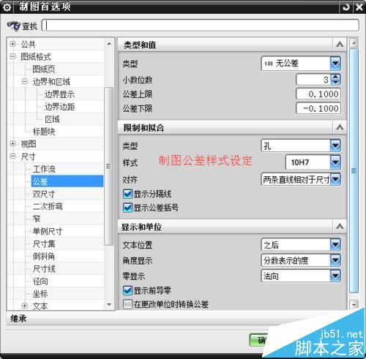Select 边界显示 in the tree
366x359 pixels.
click(x=59, y=94)
